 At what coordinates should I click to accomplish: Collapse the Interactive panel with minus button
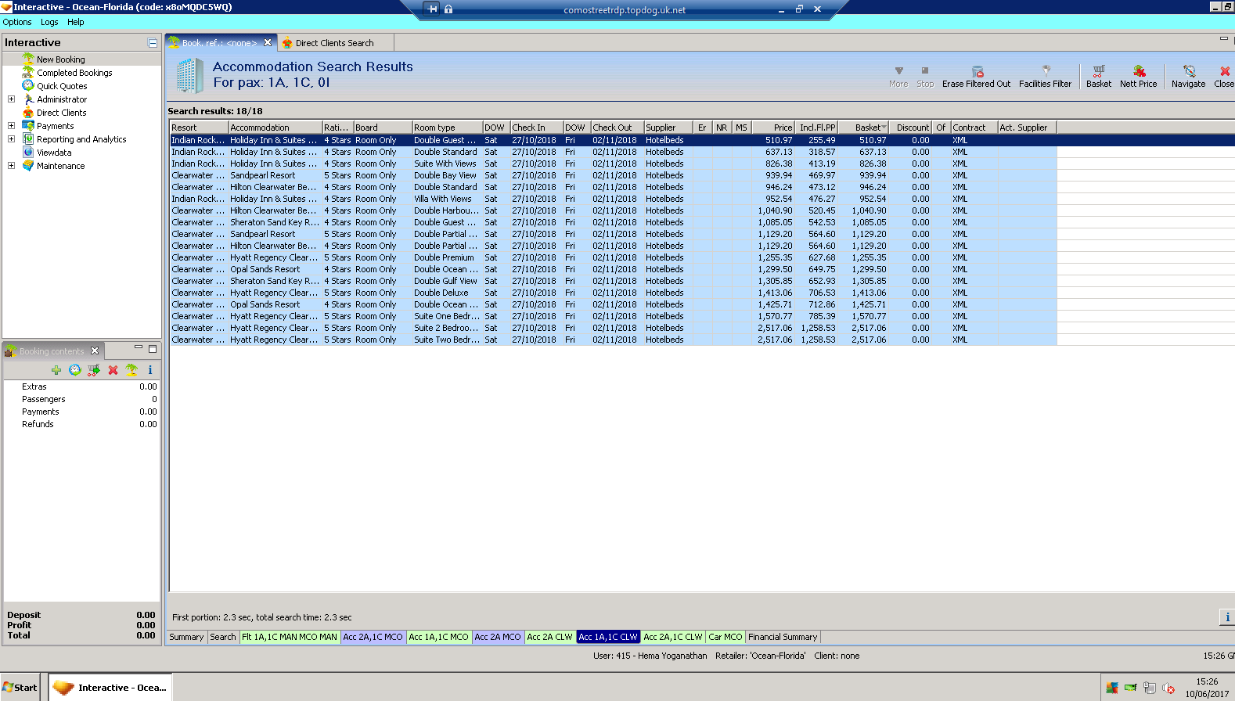(153, 43)
